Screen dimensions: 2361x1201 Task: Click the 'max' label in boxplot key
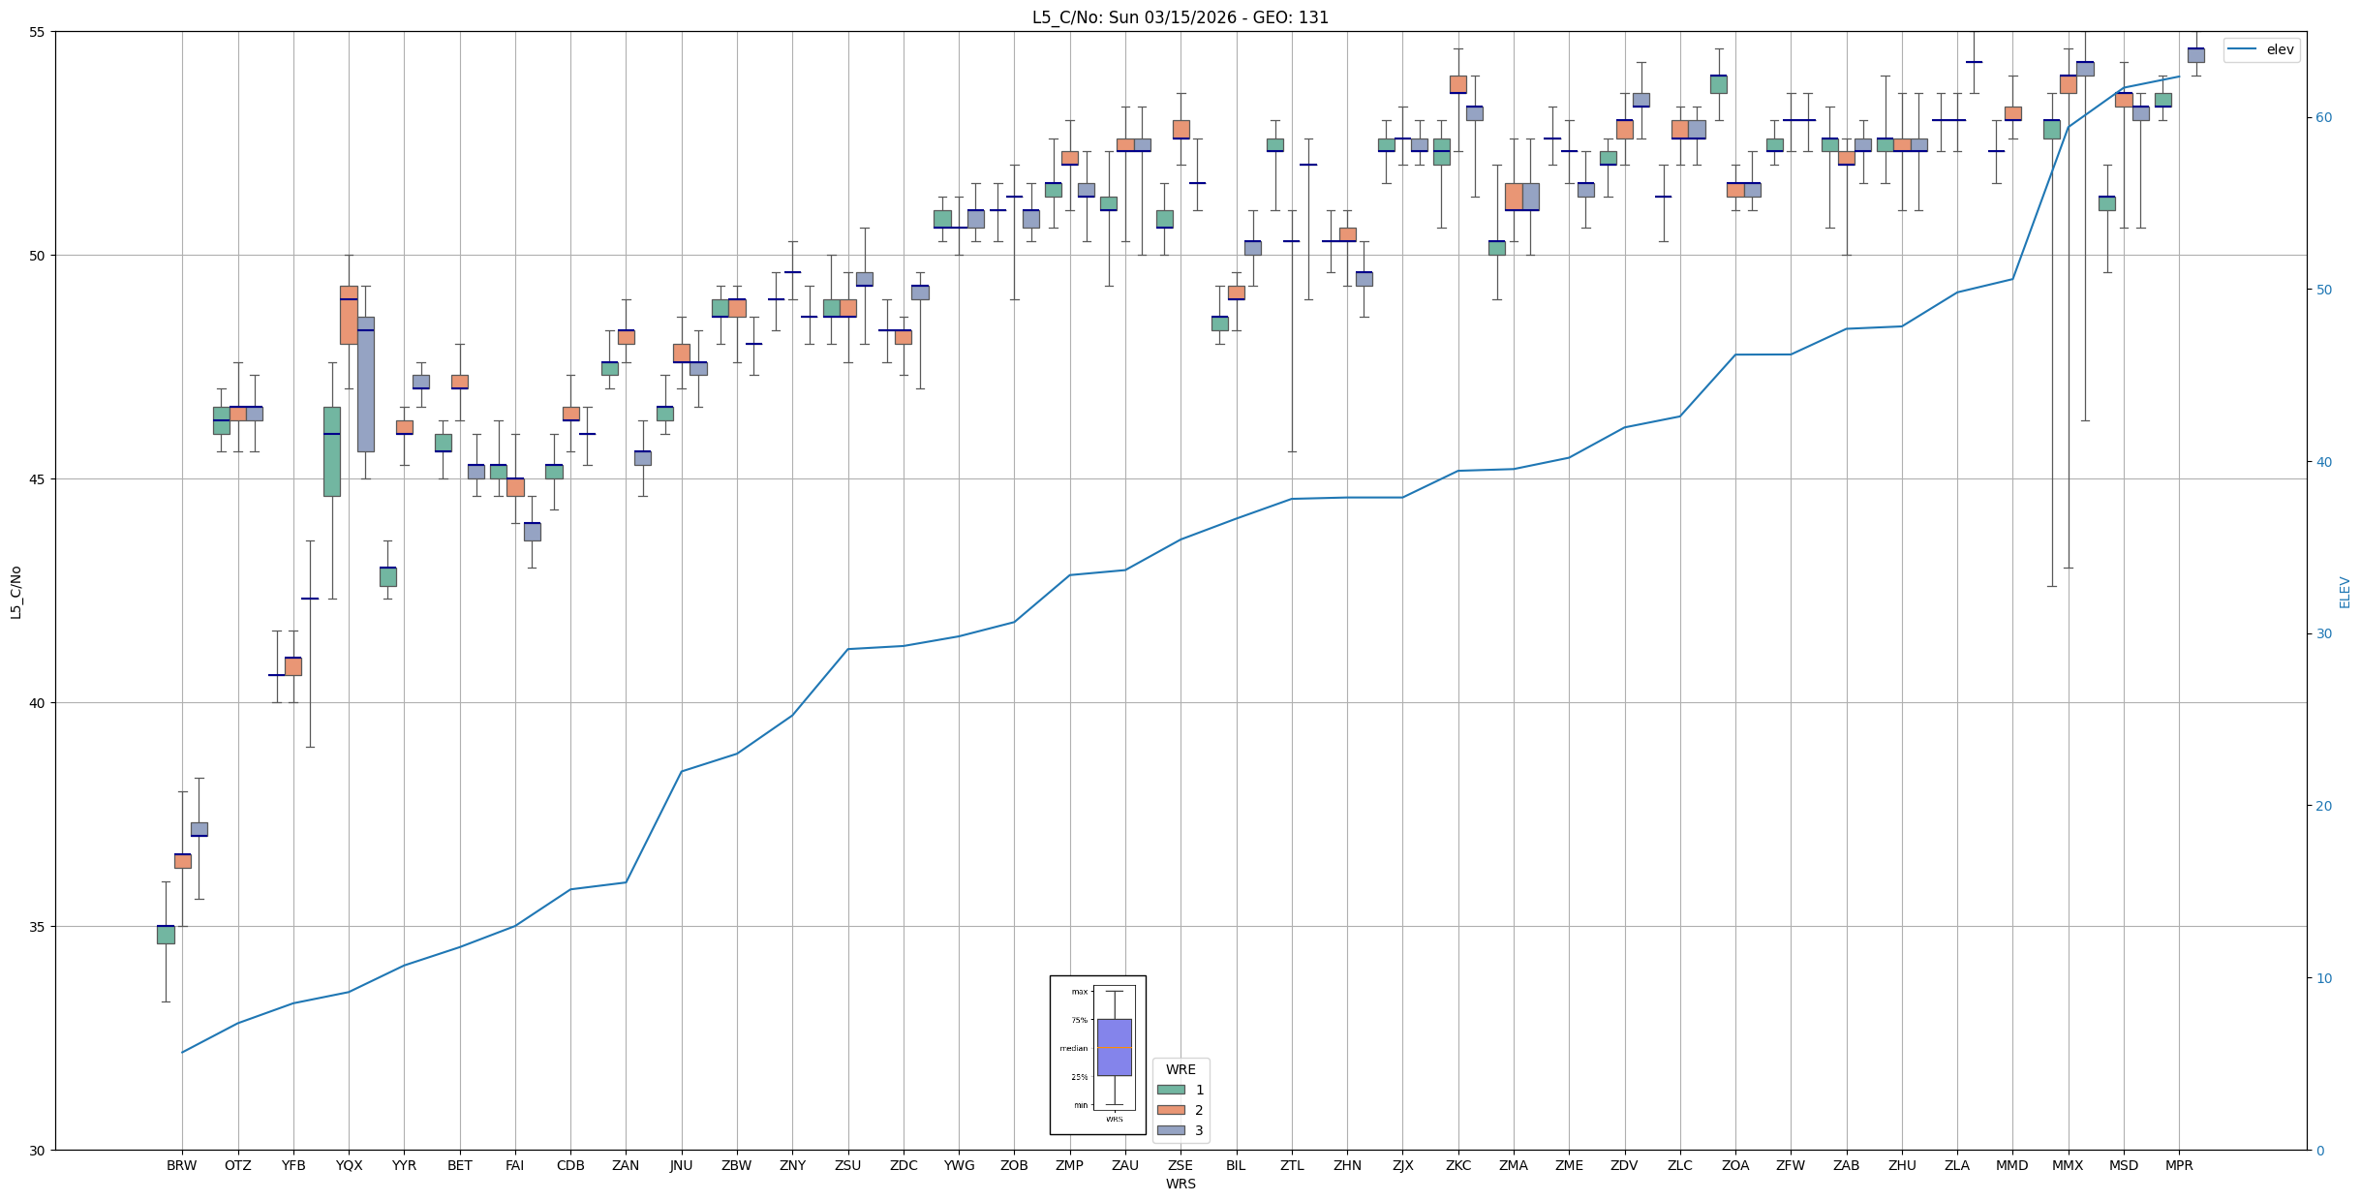[x=1079, y=992]
